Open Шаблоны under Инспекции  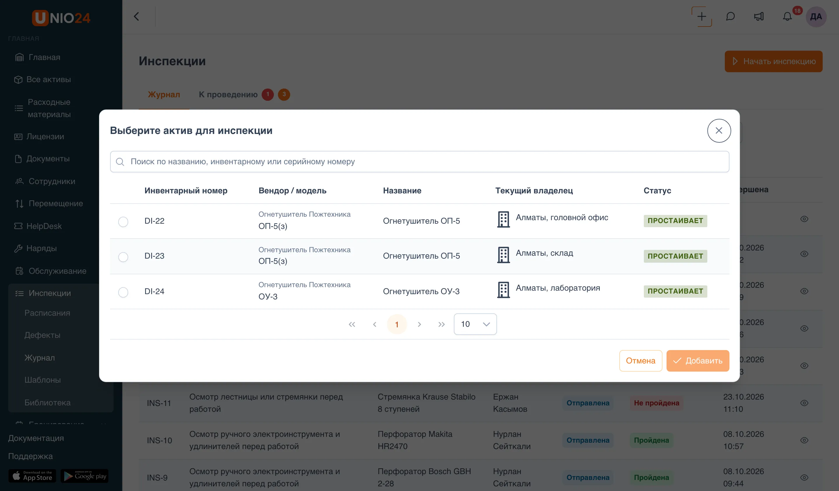(x=43, y=380)
